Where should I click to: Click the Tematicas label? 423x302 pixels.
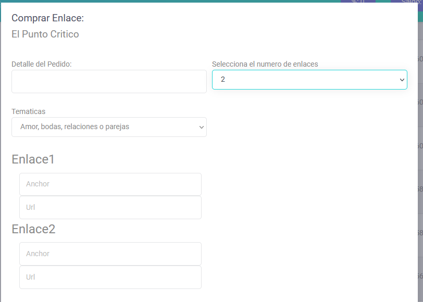tap(28, 111)
